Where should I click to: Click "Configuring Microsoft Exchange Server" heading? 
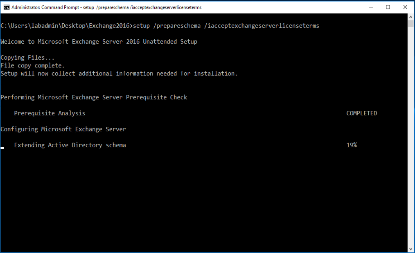coord(63,129)
